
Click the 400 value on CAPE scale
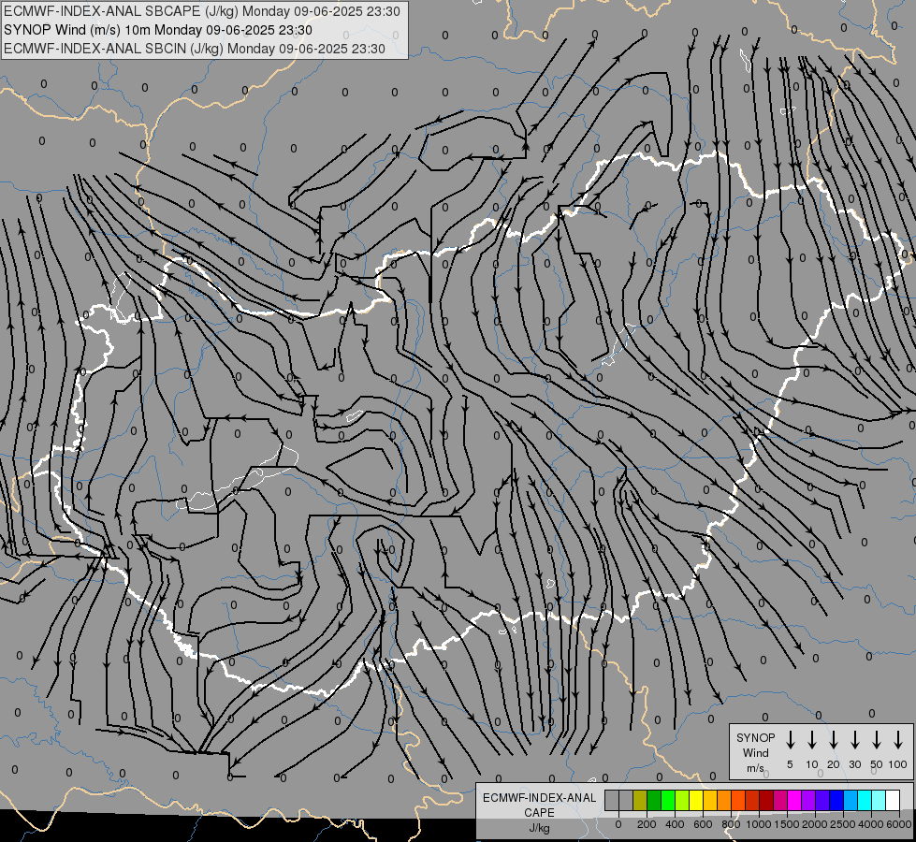pos(675,824)
